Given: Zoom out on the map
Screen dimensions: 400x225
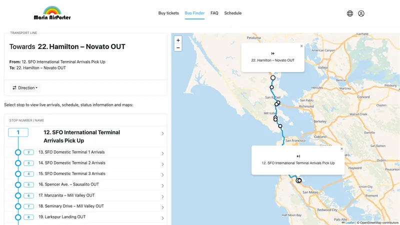Looking at the screenshot, I should [178, 47].
